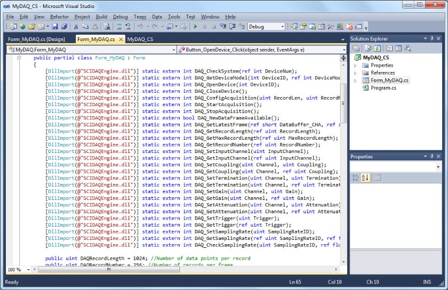The height and width of the screenshot is (290, 448).
Task: Click the Add New Web Site icon
Action: 22,27
